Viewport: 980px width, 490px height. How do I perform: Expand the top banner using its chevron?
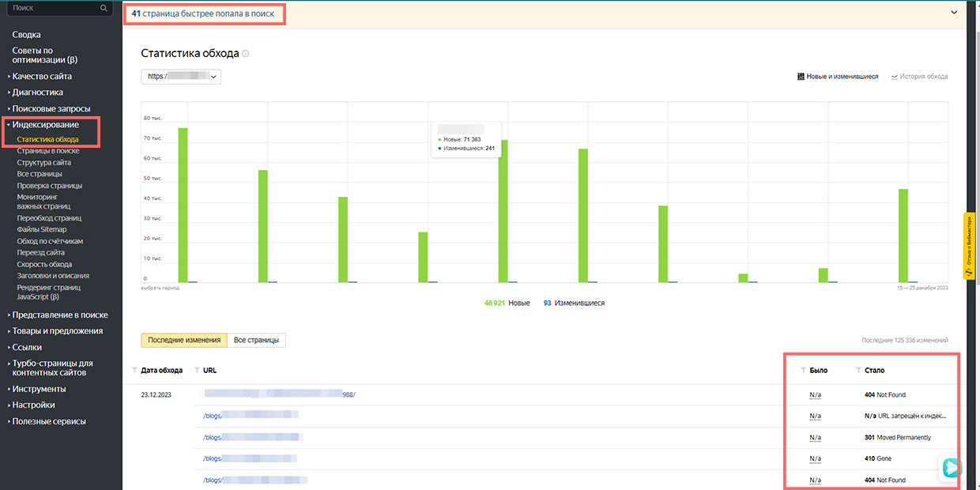(954, 13)
